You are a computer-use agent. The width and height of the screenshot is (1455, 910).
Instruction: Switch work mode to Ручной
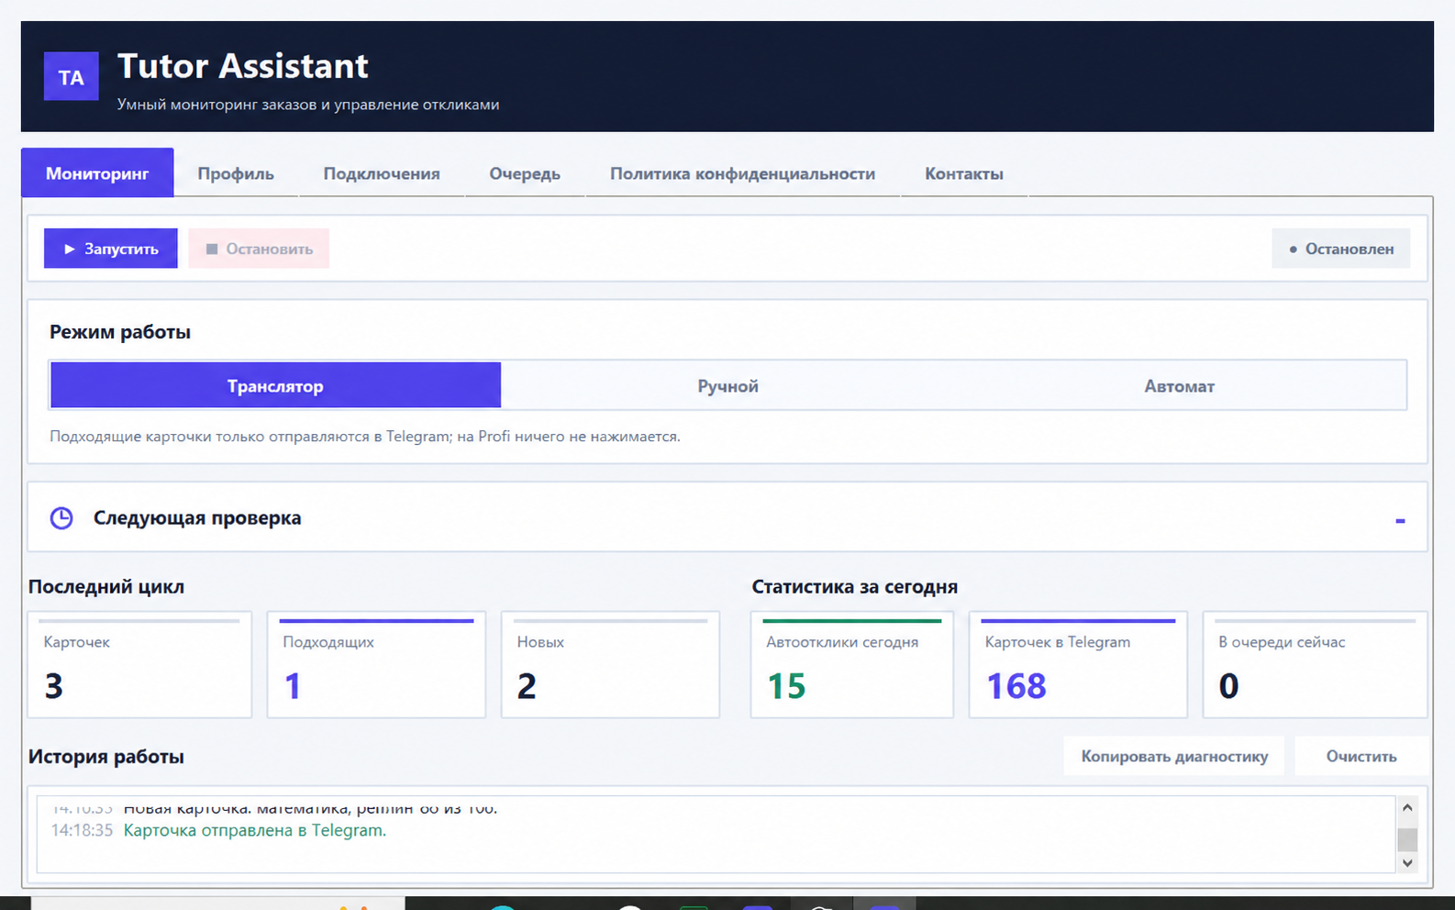727,385
